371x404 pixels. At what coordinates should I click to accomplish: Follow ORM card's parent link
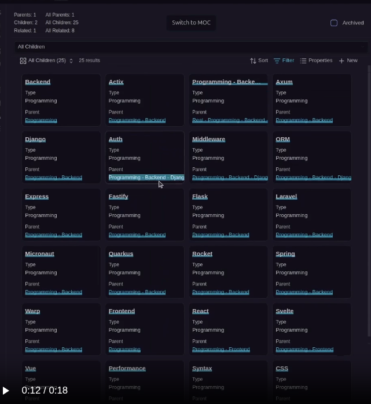(313, 178)
